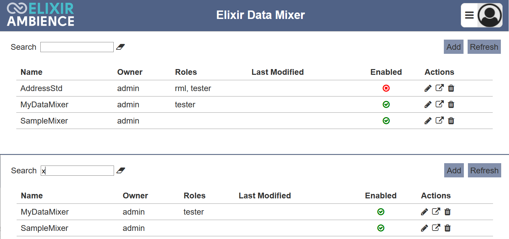Click the upper Add button
This screenshot has width=509, height=239.
tap(454, 47)
